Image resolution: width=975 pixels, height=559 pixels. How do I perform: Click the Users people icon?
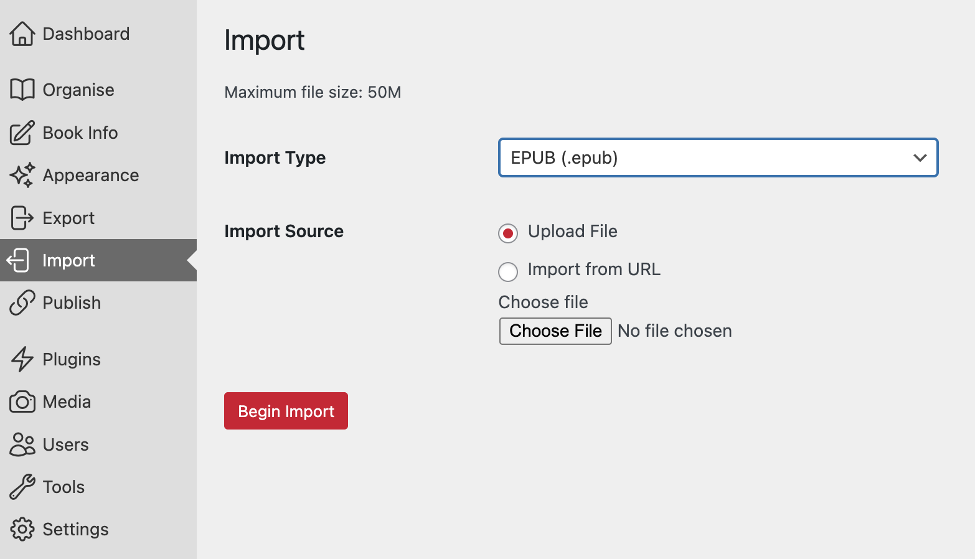click(22, 444)
